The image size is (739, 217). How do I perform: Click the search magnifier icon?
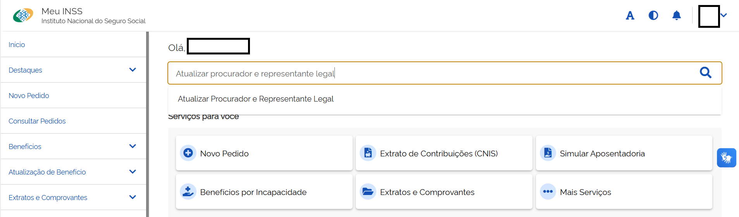705,73
